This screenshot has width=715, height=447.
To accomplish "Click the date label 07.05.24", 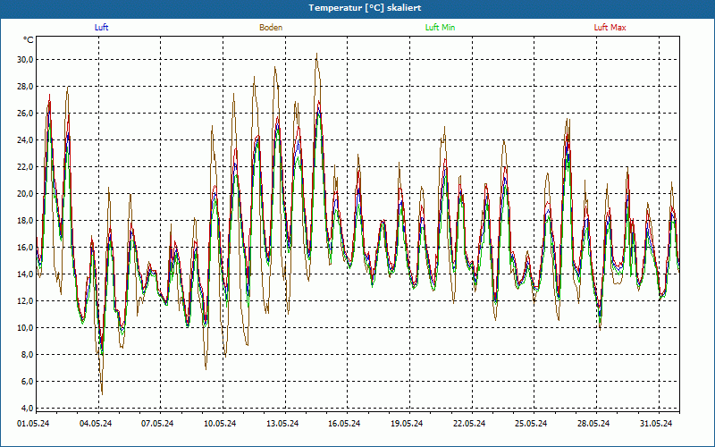I will [x=157, y=424].
